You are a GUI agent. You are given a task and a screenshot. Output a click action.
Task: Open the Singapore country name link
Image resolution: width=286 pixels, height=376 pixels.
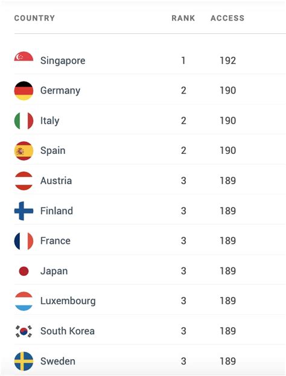pos(63,61)
